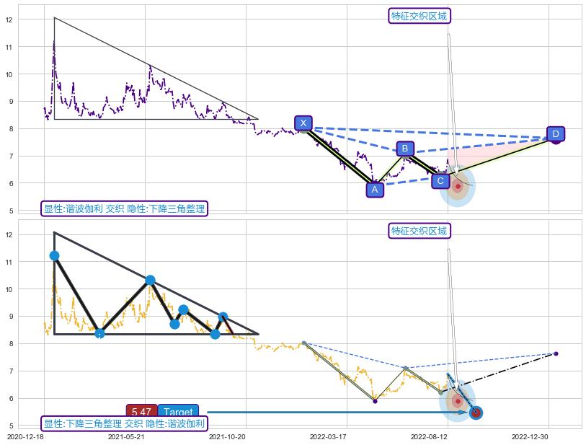Click the 2022-08-12 date on the x-axis
Viewport: 586px width, 445px height.
(428, 437)
